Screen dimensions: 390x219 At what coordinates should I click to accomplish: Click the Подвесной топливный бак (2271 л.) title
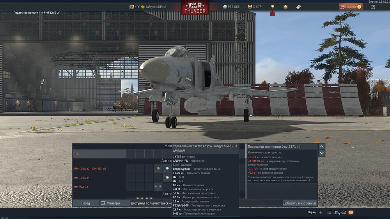pos(274,147)
